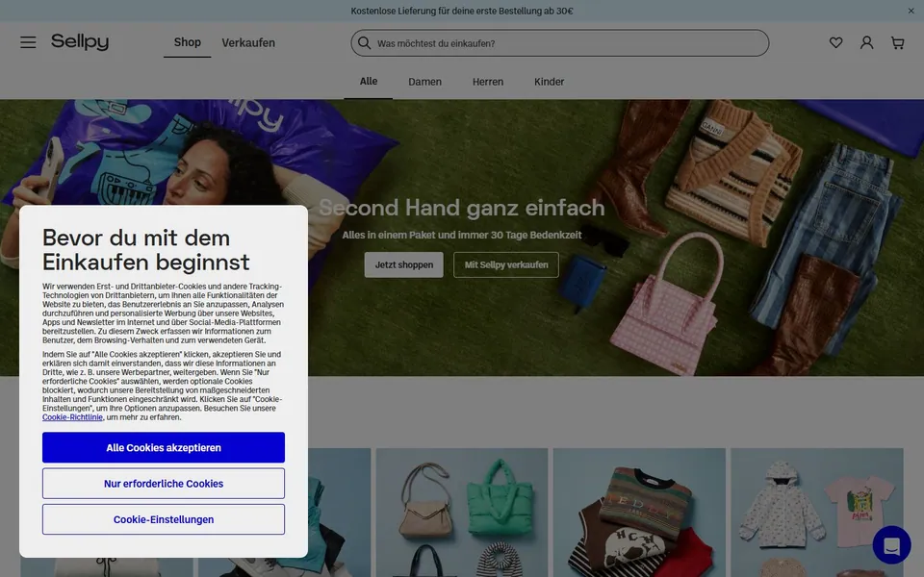924x577 pixels.
Task: Switch to the Herren category tab
Action: click(488, 82)
